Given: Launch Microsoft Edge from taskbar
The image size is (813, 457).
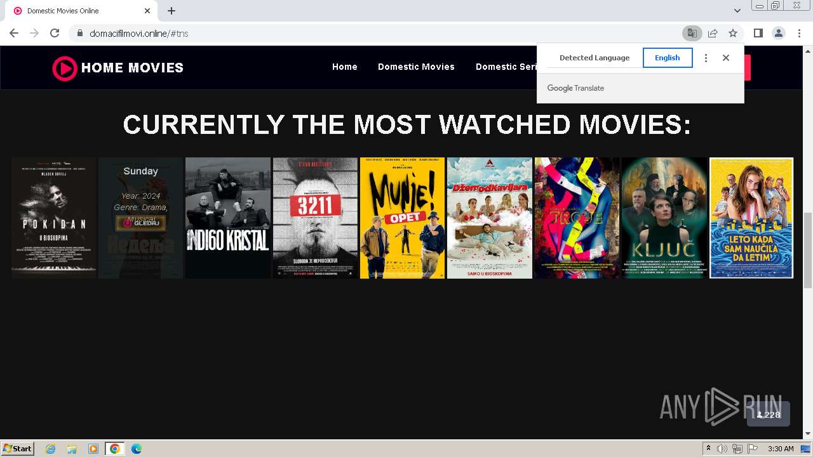Looking at the screenshot, I should [x=137, y=449].
